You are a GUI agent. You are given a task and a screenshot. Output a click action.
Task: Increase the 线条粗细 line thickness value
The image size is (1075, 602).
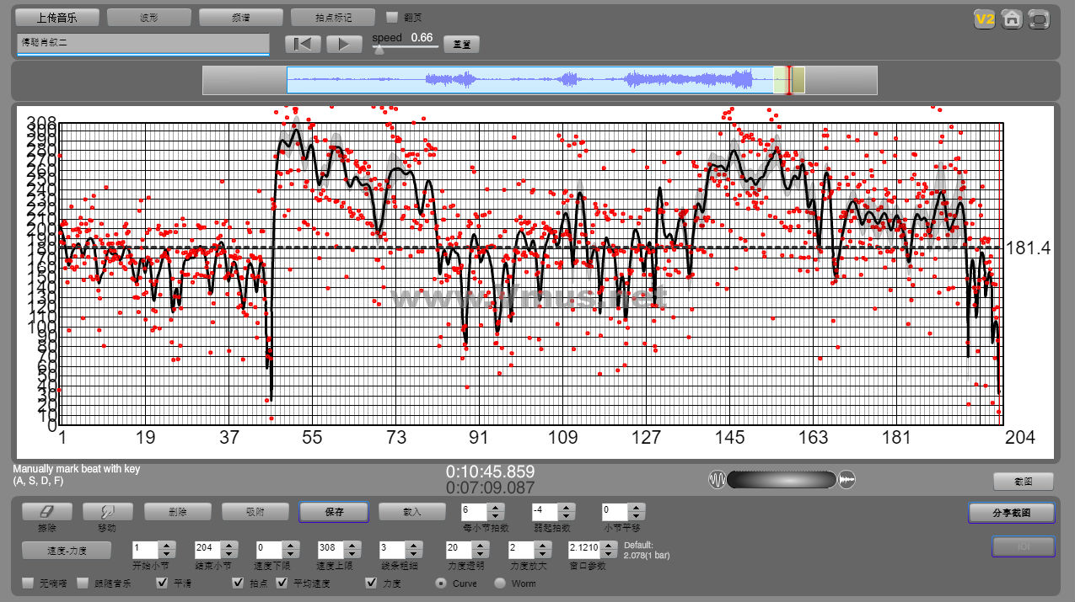pyautogui.click(x=414, y=546)
